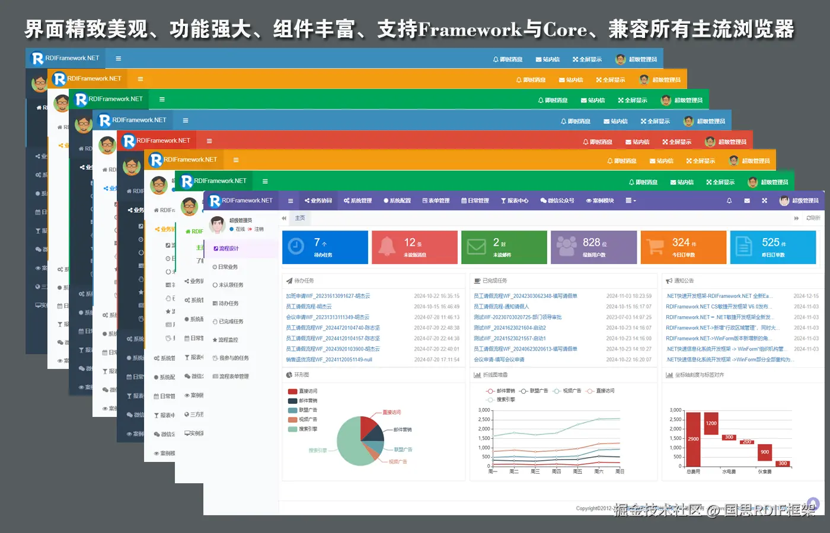
Task: Open the 324 今日订单数 orange card
Action: [x=684, y=247]
